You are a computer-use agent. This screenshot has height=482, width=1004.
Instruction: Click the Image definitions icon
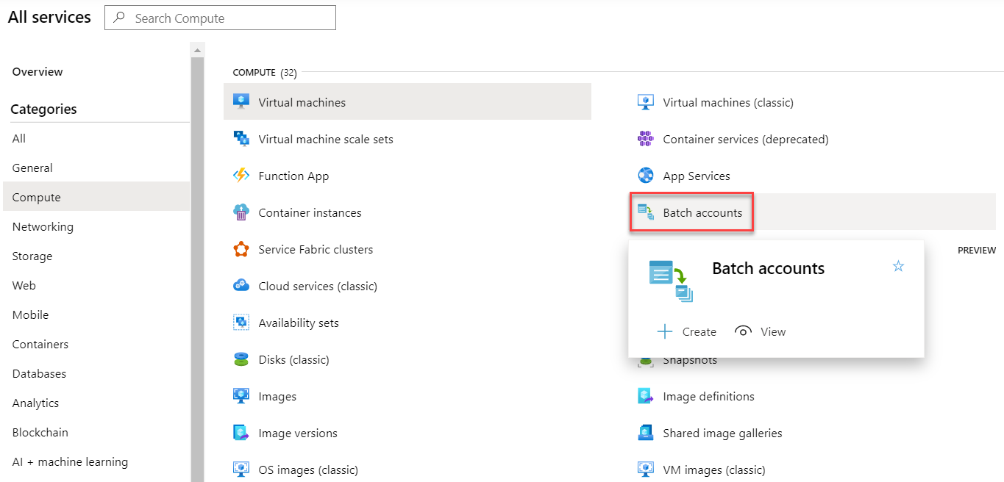[x=646, y=396]
